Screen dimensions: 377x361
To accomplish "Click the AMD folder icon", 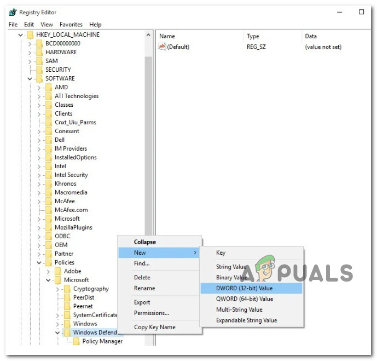I will [x=49, y=87].
